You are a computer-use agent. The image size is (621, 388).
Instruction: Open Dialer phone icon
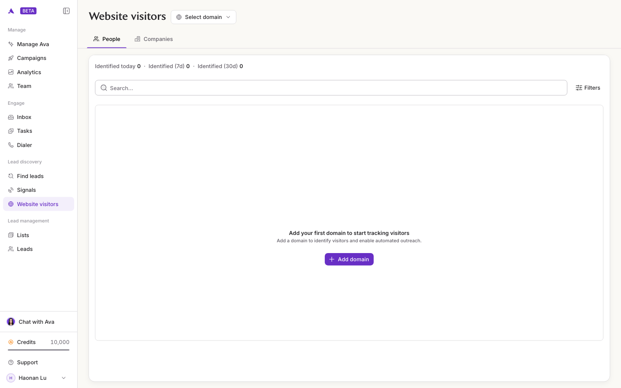[x=11, y=145]
